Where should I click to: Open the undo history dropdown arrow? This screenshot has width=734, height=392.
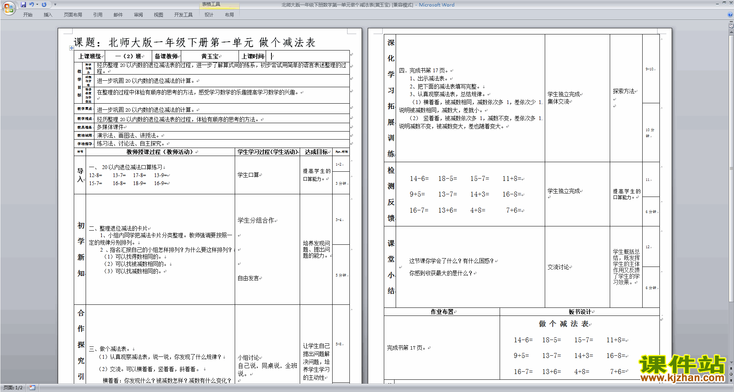(x=37, y=5)
